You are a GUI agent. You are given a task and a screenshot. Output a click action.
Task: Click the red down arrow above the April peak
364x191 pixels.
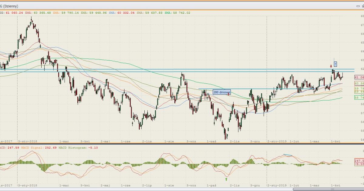pyautogui.click(x=331, y=66)
